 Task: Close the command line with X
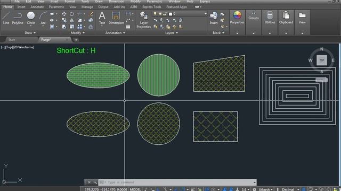tap(89, 183)
